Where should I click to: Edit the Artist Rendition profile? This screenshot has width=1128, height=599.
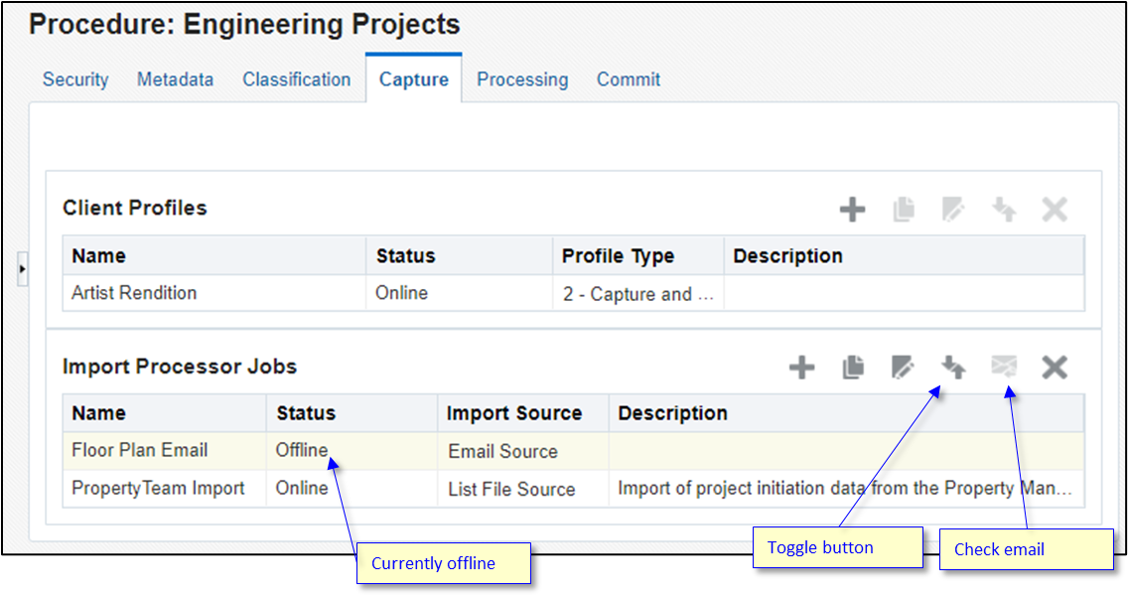point(952,209)
